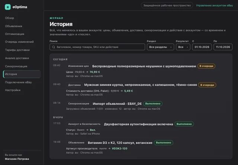Click В очереди badge for наушники

pos(206,66)
